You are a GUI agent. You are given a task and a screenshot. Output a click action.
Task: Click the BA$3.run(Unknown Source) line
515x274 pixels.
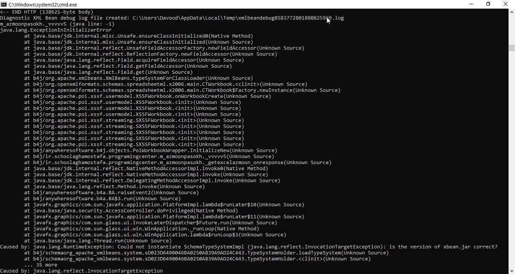click(102, 199)
